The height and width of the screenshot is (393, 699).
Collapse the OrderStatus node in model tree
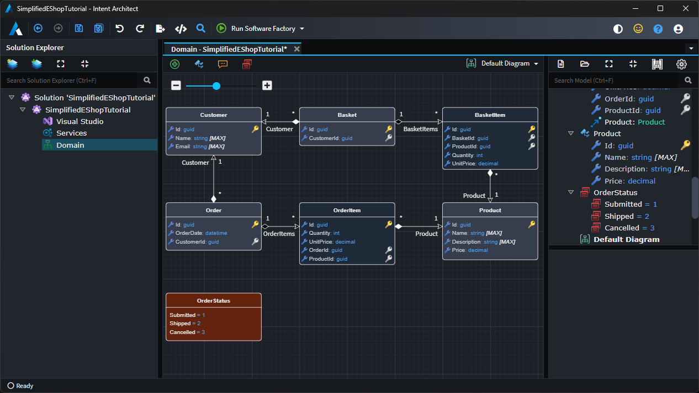click(x=571, y=192)
